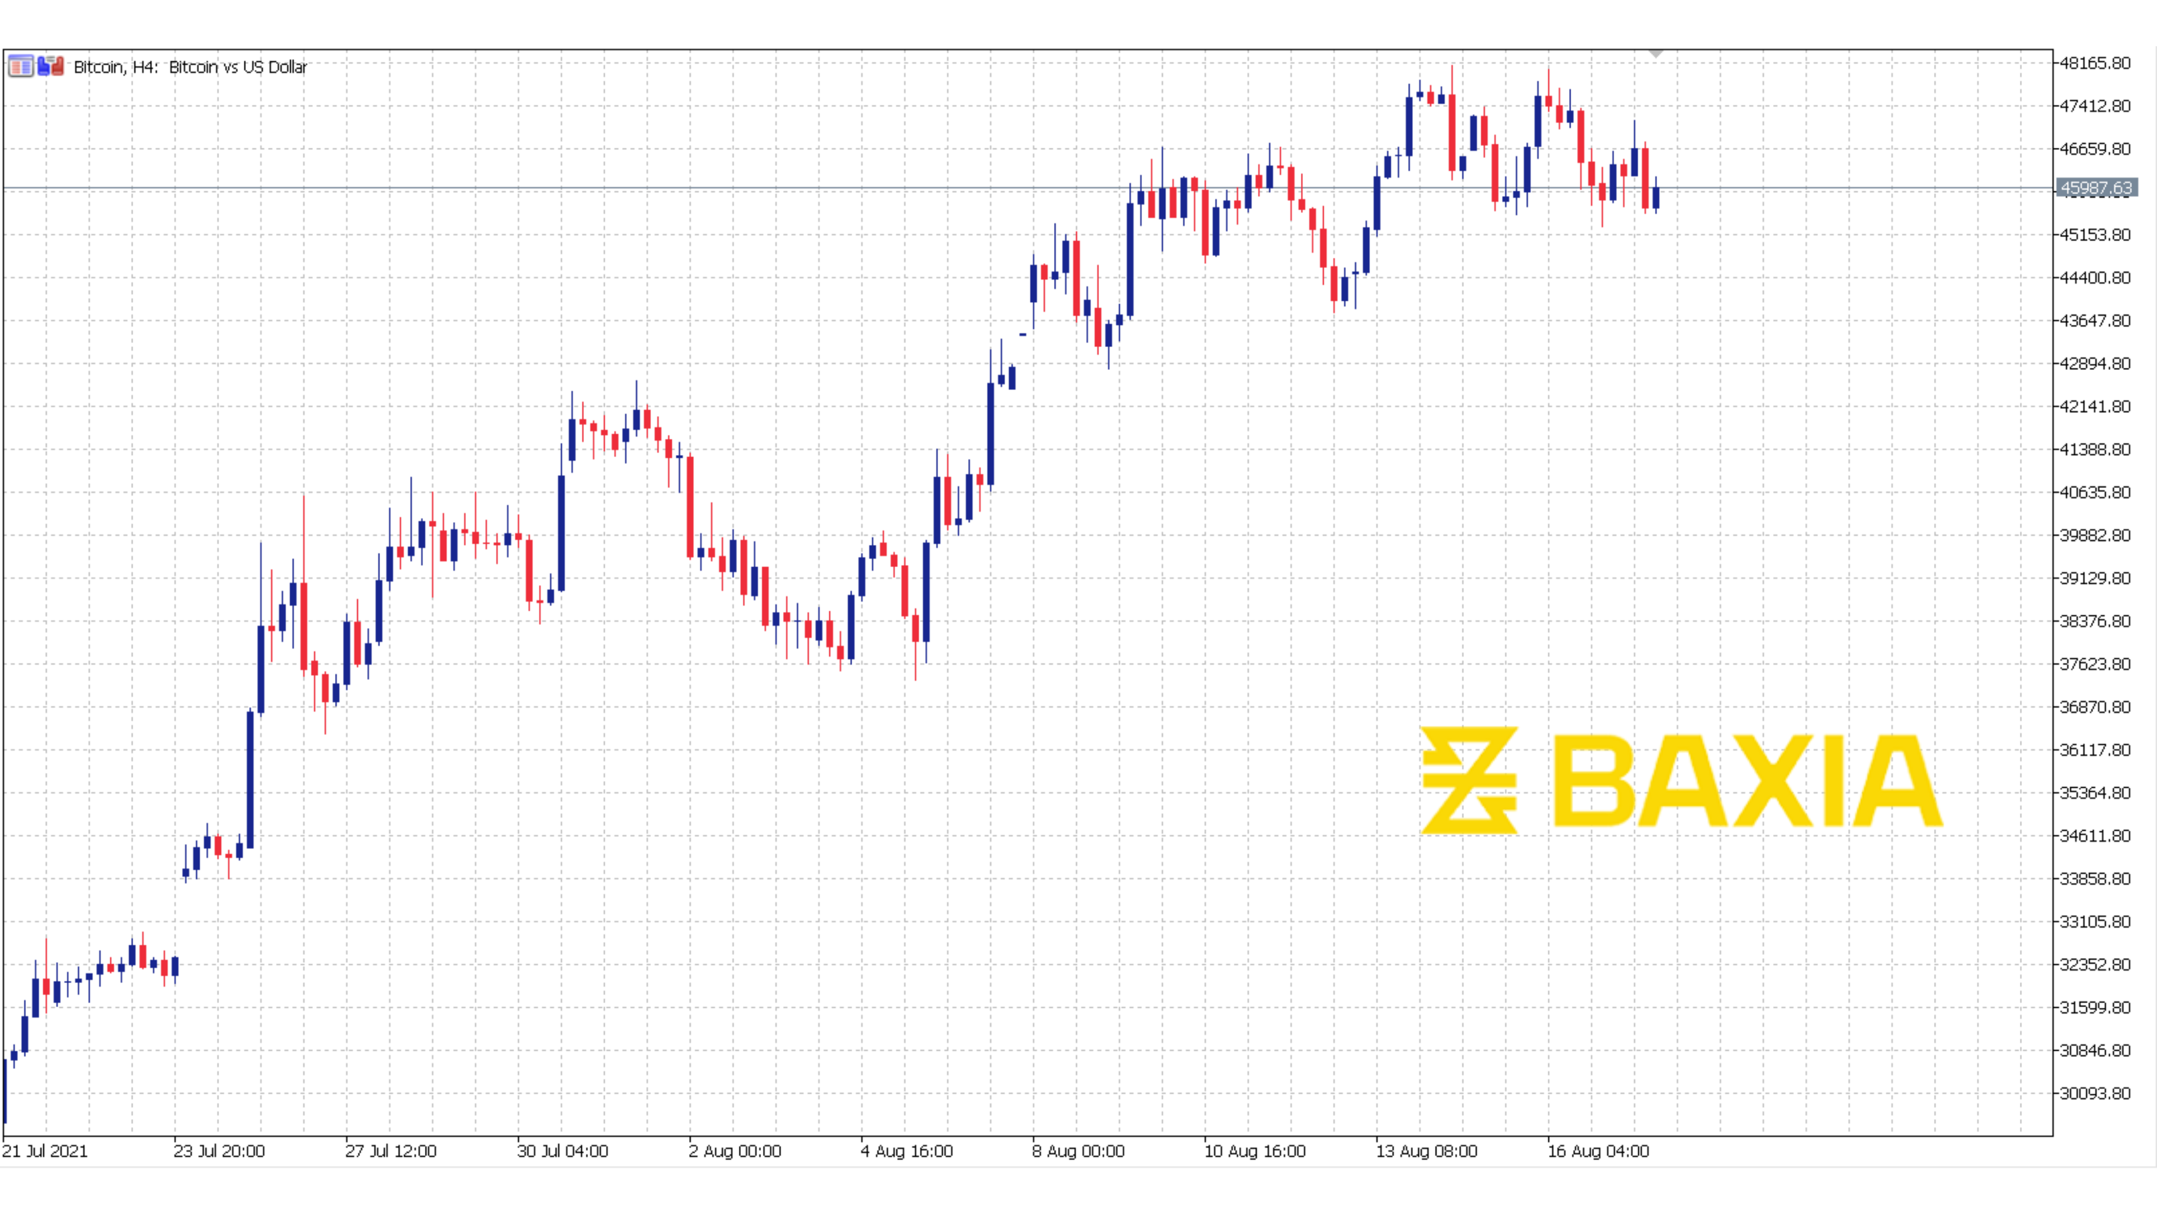Image resolution: width=2157 pixels, height=1215 pixels.
Task: Click the '21 Jul 2021' date label
Action: click(x=44, y=1151)
